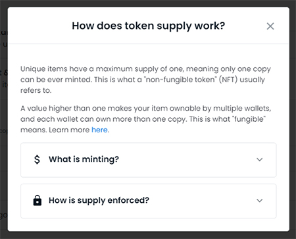Click the dark backdrop above the dialog

(x=148, y=3)
